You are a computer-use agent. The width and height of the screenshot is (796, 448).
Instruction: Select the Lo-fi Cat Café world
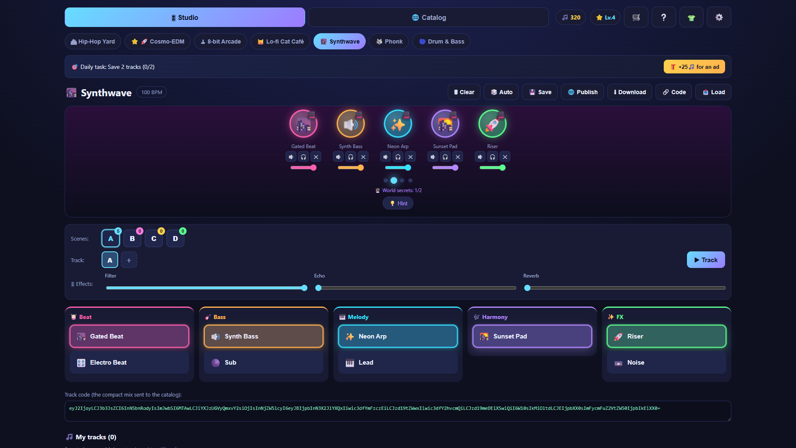tap(280, 41)
